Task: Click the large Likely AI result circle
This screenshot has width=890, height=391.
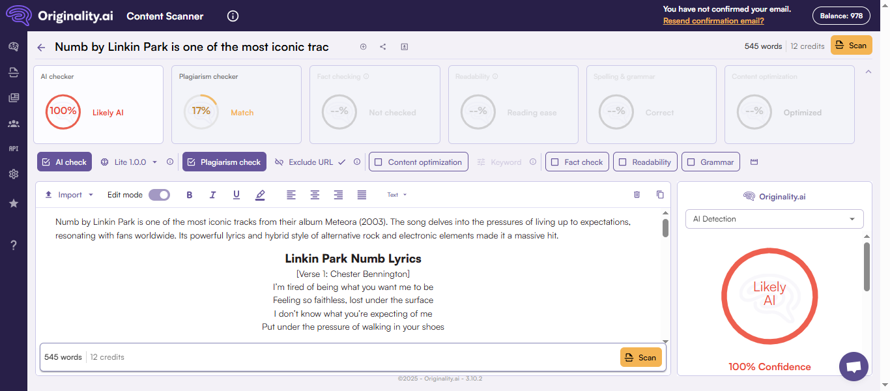Action: coord(769,296)
